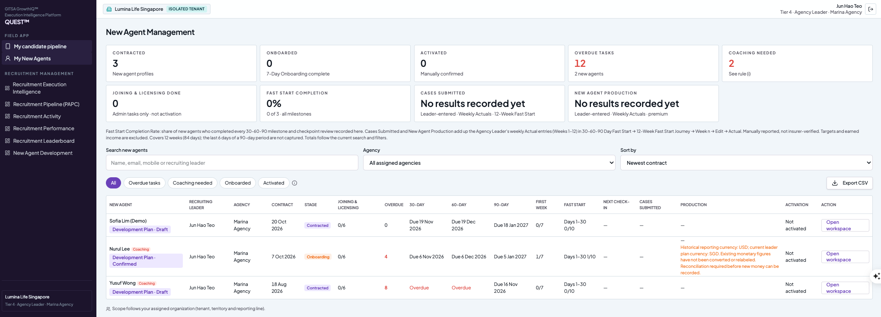Screen dimensions: 881x317
Task: Click the Coaching badge next to Yusuf Wong
Action: [147, 283]
